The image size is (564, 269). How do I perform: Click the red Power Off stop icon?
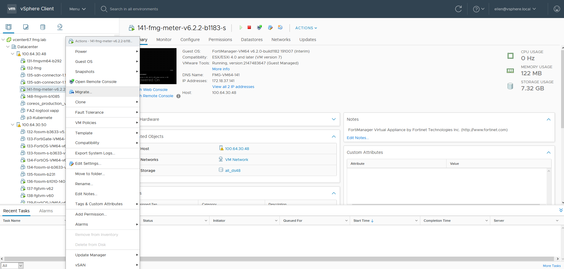(249, 27)
